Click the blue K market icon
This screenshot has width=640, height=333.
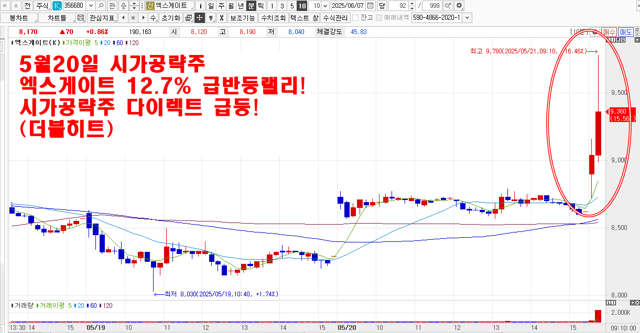[x=57, y=6]
